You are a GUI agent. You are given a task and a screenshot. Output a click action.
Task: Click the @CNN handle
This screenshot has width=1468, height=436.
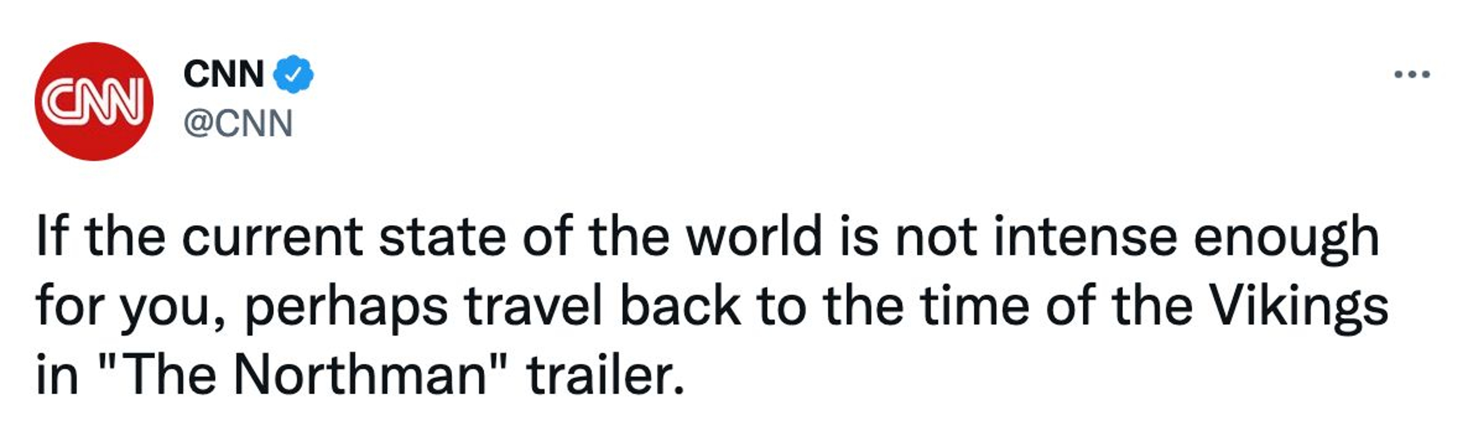click(x=238, y=124)
